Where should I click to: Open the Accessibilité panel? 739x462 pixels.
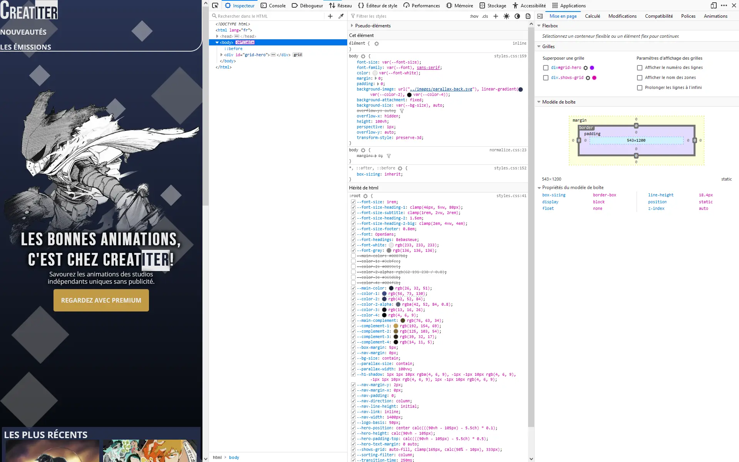click(529, 5)
